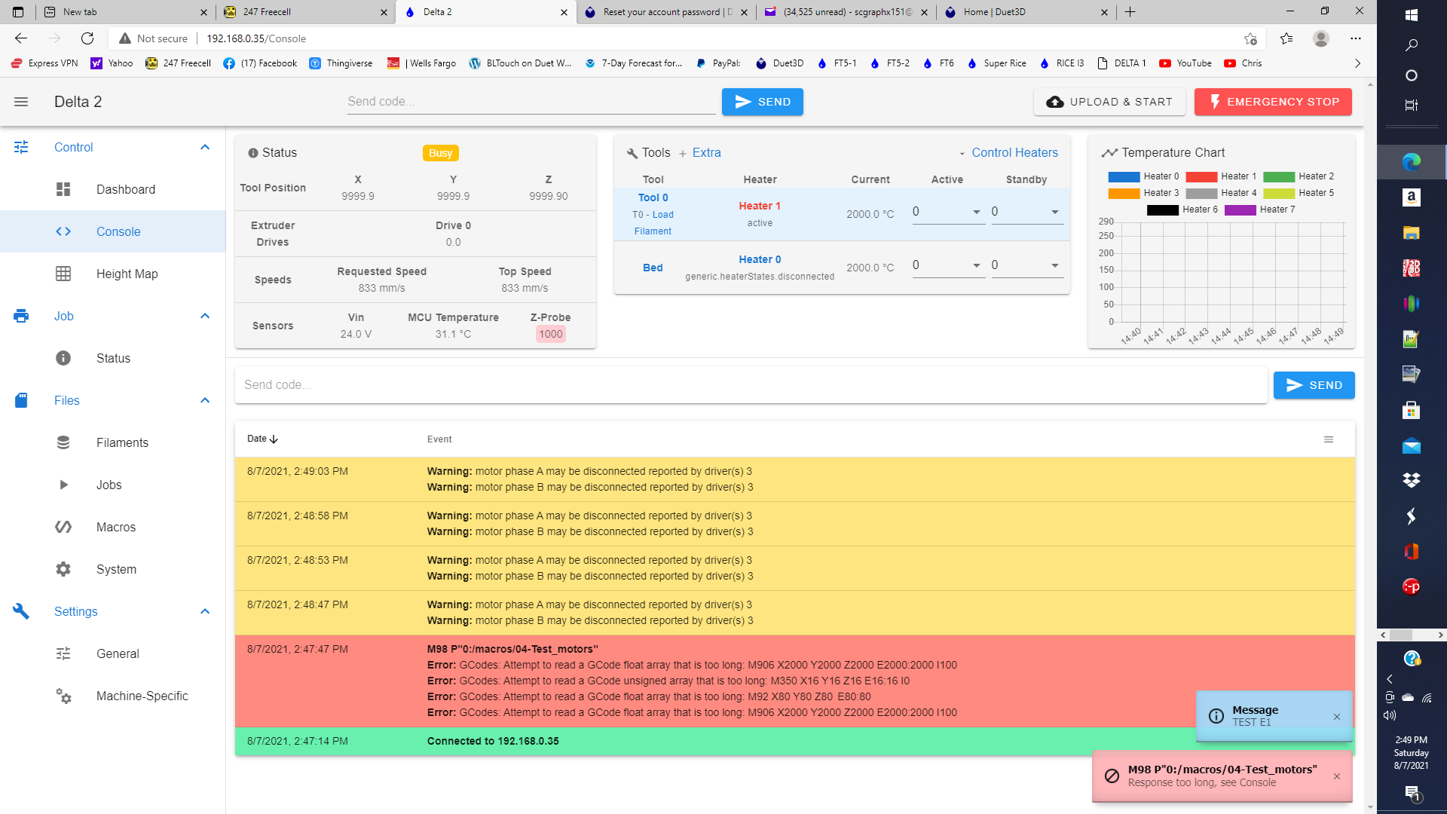This screenshot has height=814, width=1447.
Task: Click the Height Map grid icon
Action: (63, 274)
